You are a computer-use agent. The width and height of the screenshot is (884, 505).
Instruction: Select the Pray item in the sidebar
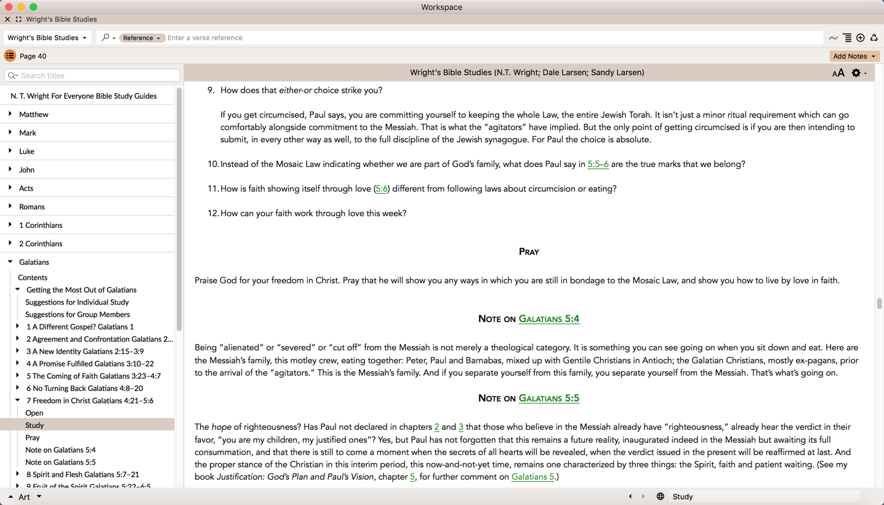(33, 437)
